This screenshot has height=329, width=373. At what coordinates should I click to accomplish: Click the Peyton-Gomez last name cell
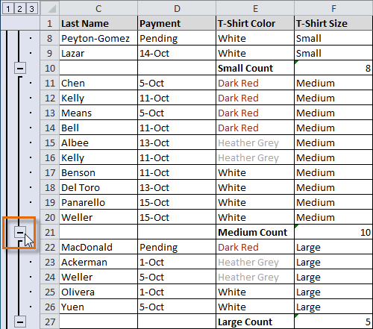point(98,38)
